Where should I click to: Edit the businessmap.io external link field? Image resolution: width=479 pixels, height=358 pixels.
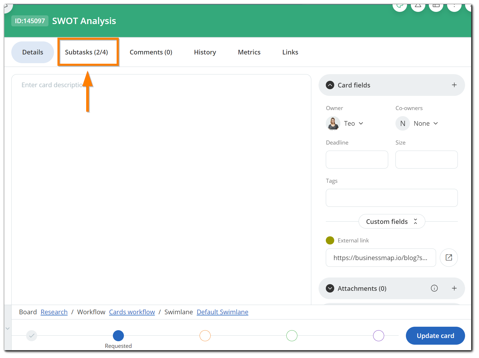click(381, 258)
